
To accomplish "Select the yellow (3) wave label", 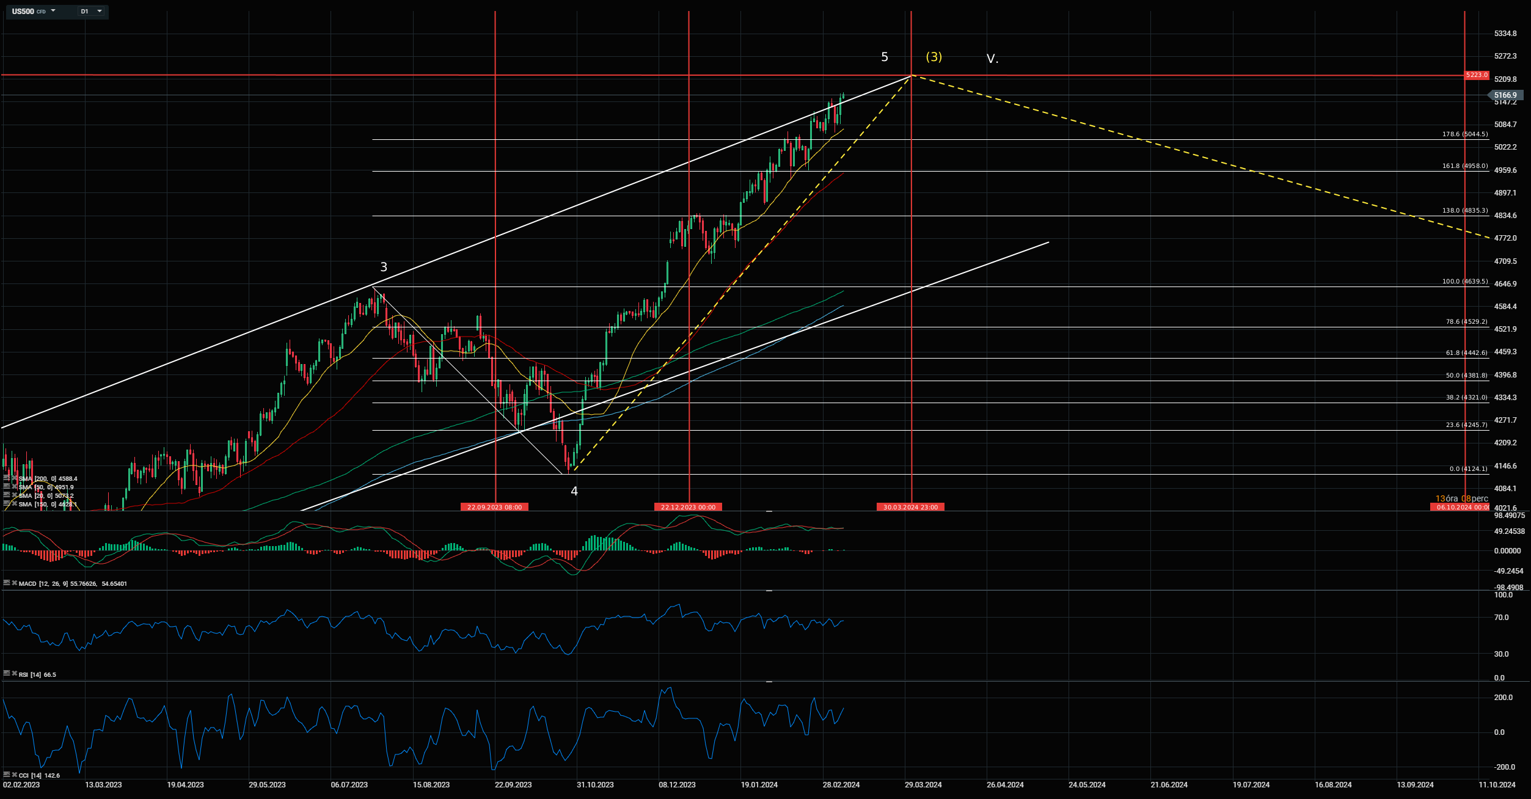I will tap(934, 57).
